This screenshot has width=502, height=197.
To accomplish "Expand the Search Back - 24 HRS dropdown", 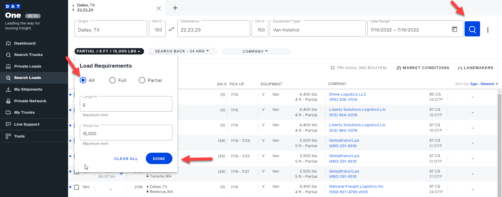I will point(182,51).
